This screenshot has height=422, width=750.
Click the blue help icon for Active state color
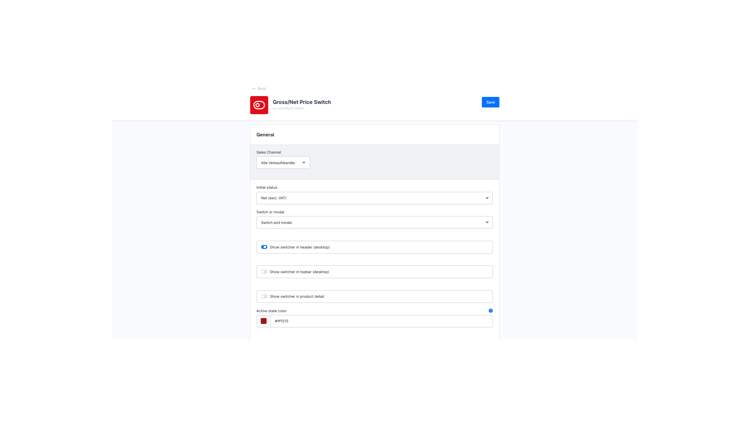pyautogui.click(x=491, y=311)
